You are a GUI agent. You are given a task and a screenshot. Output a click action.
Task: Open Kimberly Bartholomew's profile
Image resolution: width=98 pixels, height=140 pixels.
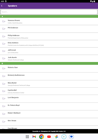click(49, 76)
